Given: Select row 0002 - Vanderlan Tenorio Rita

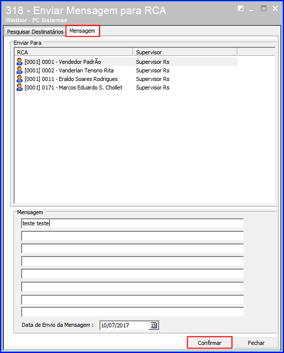Looking at the screenshot, I should click(126, 70).
